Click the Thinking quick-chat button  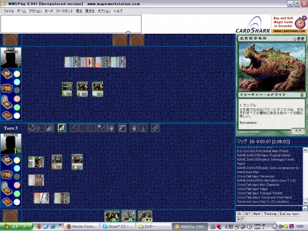click(270, 214)
